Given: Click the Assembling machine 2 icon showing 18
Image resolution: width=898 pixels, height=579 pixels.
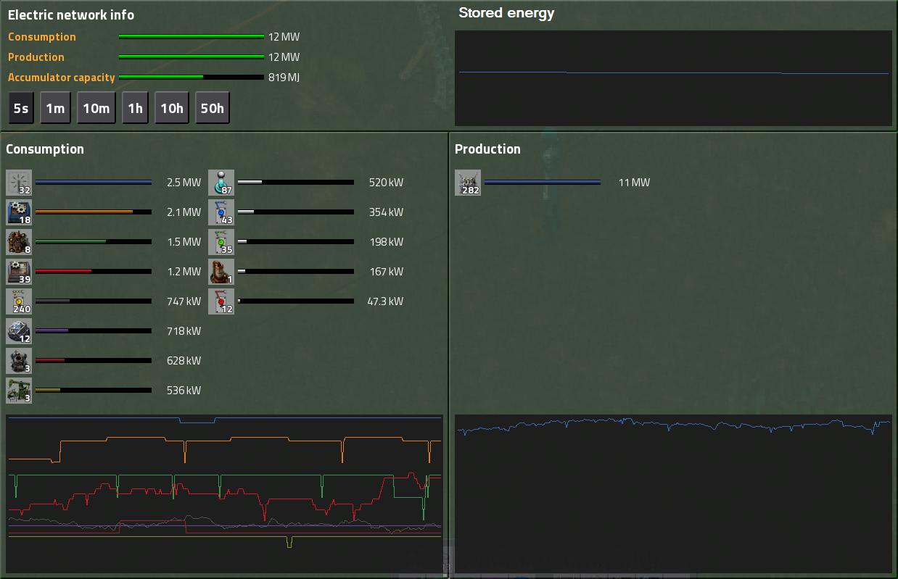Looking at the screenshot, I should 19,212.
